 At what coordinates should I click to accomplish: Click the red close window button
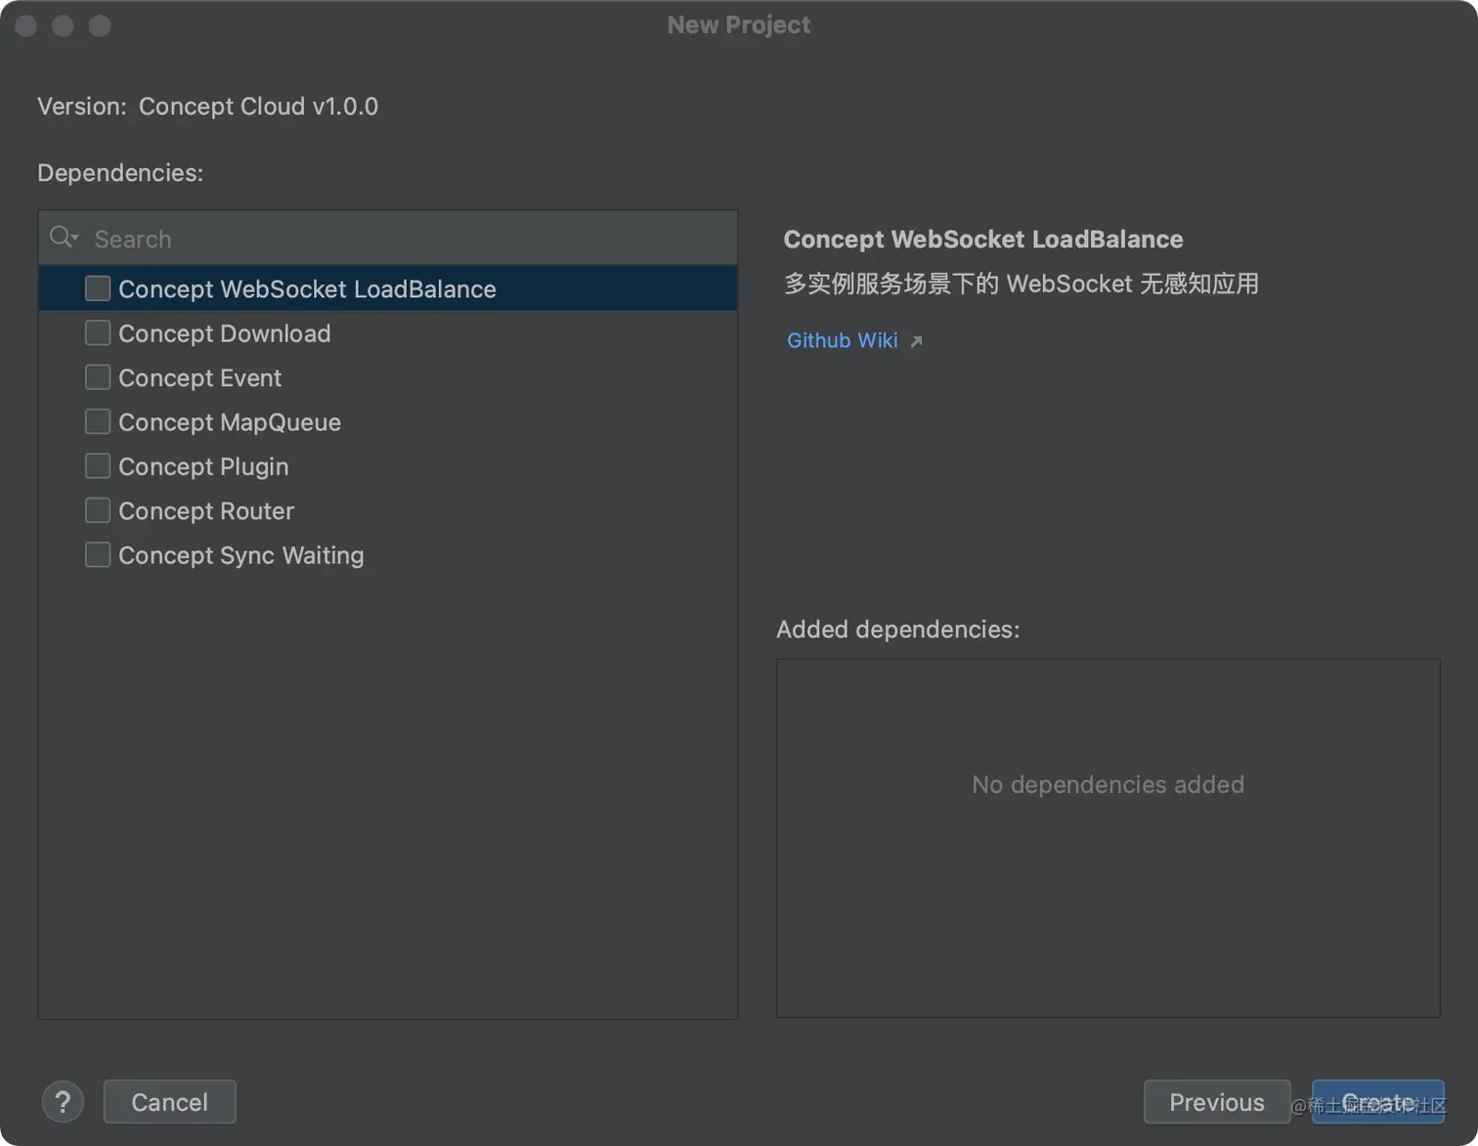(x=26, y=25)
